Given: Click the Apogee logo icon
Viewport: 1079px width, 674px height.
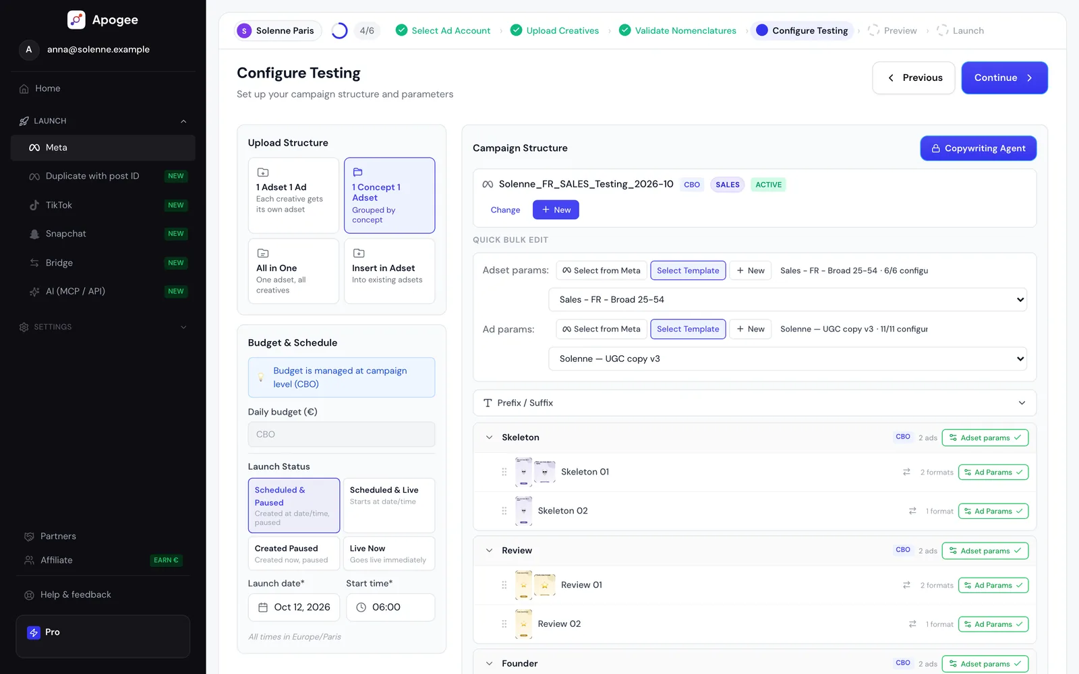Looking at the screenshot, I should [76, 20].
